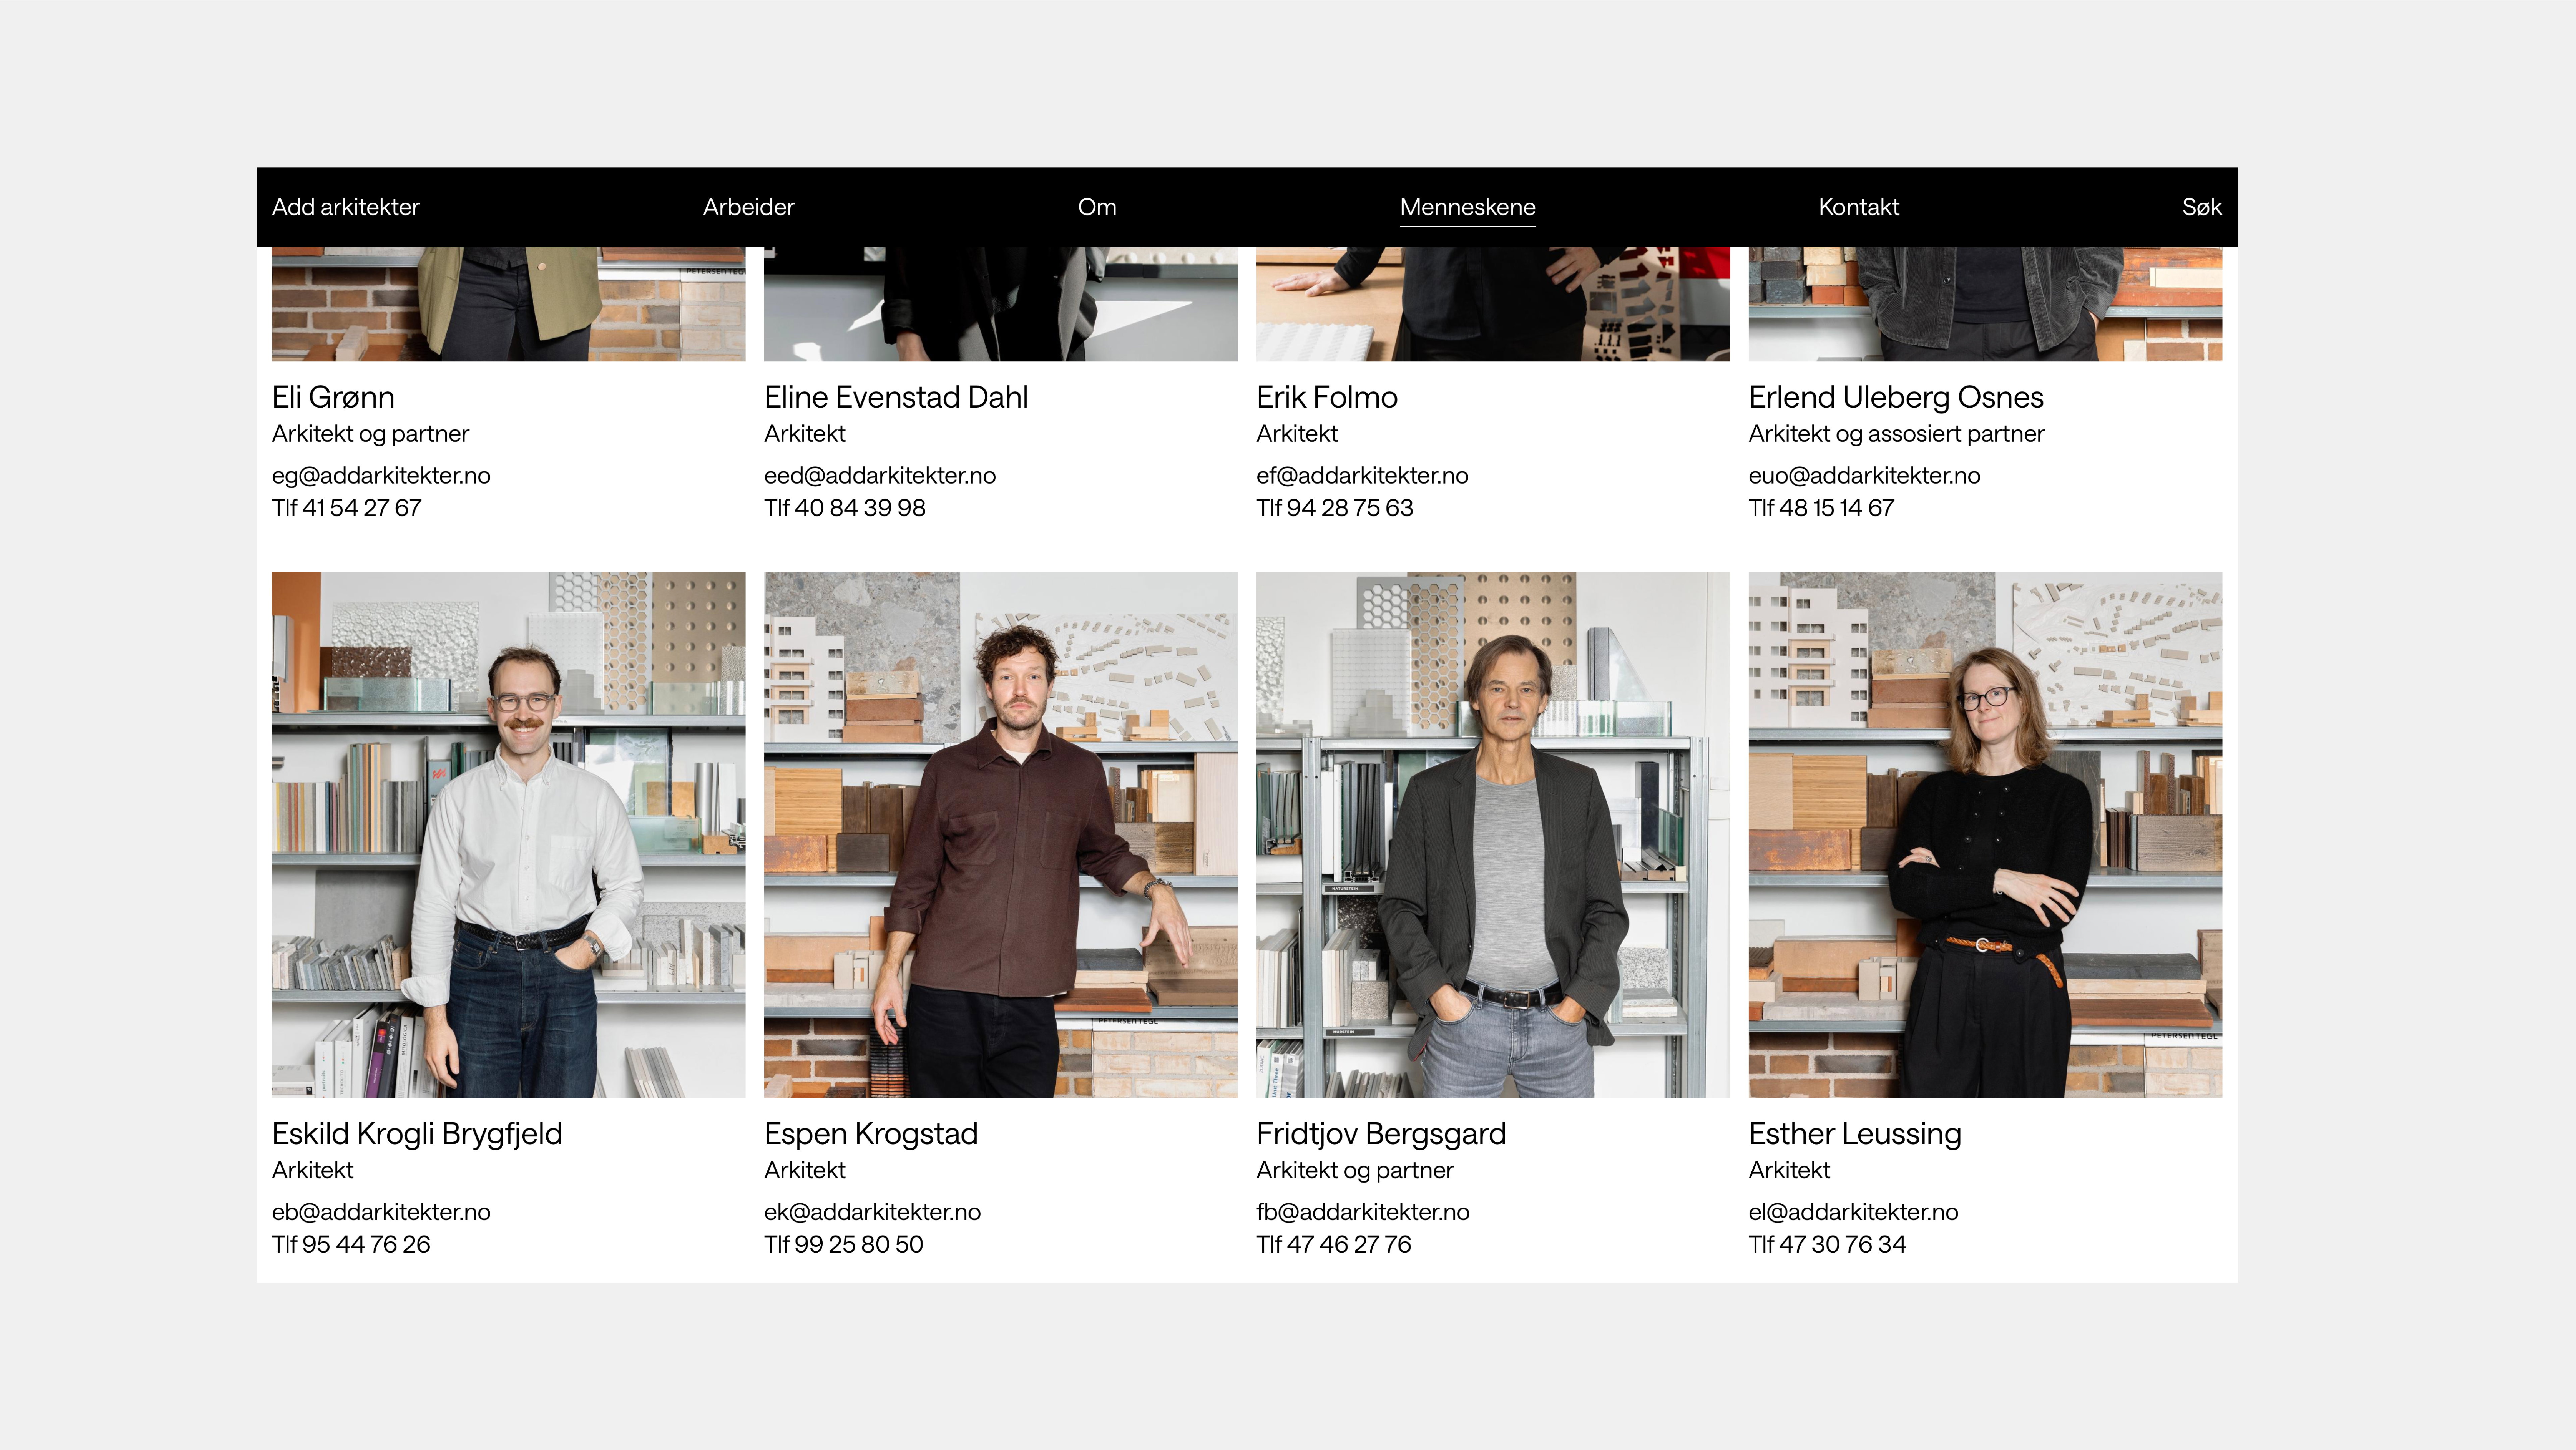Screen dimensions: 2576x1450
Task: Click Erlend Uleberg Osnes' cropped photo
Action: (x=1985, y=304)
